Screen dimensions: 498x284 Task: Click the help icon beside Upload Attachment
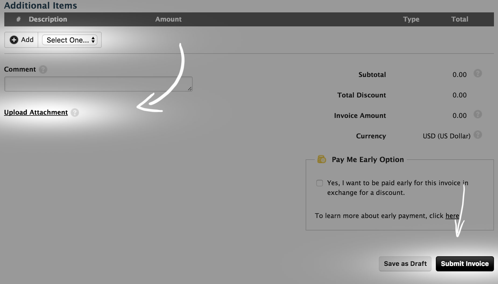75,113
